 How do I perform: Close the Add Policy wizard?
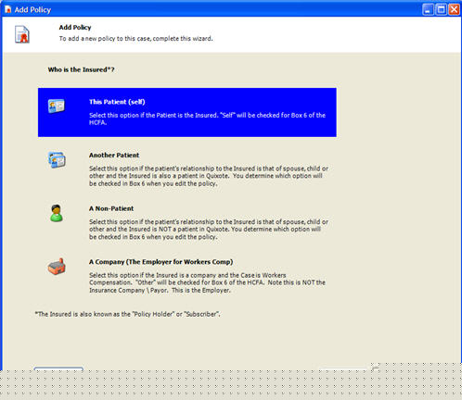tap(454, 9)
